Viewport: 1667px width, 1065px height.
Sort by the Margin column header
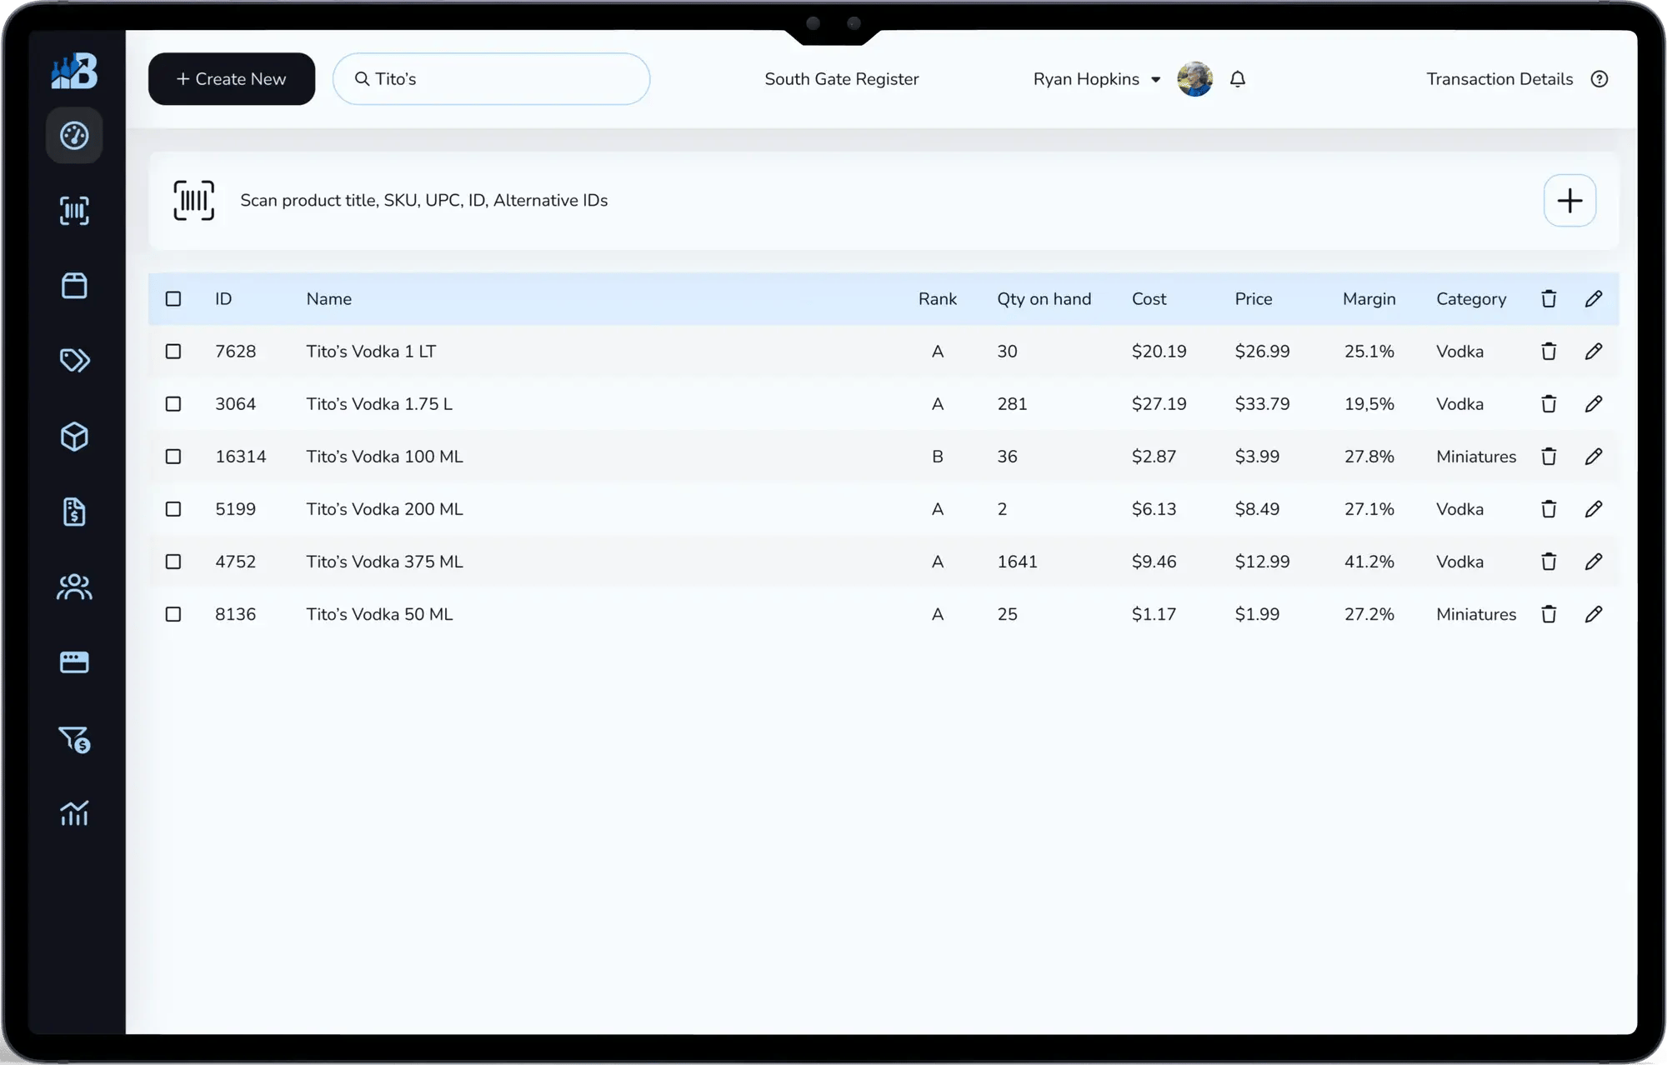1369,298
